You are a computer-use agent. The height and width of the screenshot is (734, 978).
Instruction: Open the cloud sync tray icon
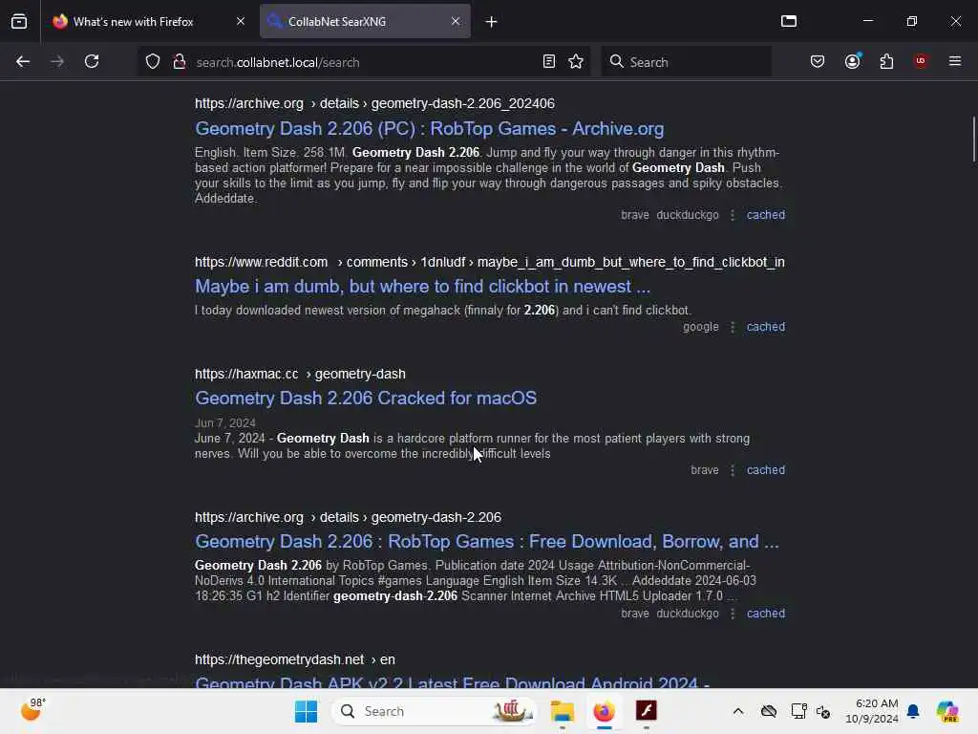769,711
